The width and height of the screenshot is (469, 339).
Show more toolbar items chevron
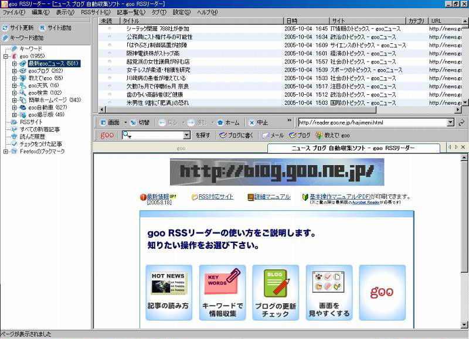(289, 120)
